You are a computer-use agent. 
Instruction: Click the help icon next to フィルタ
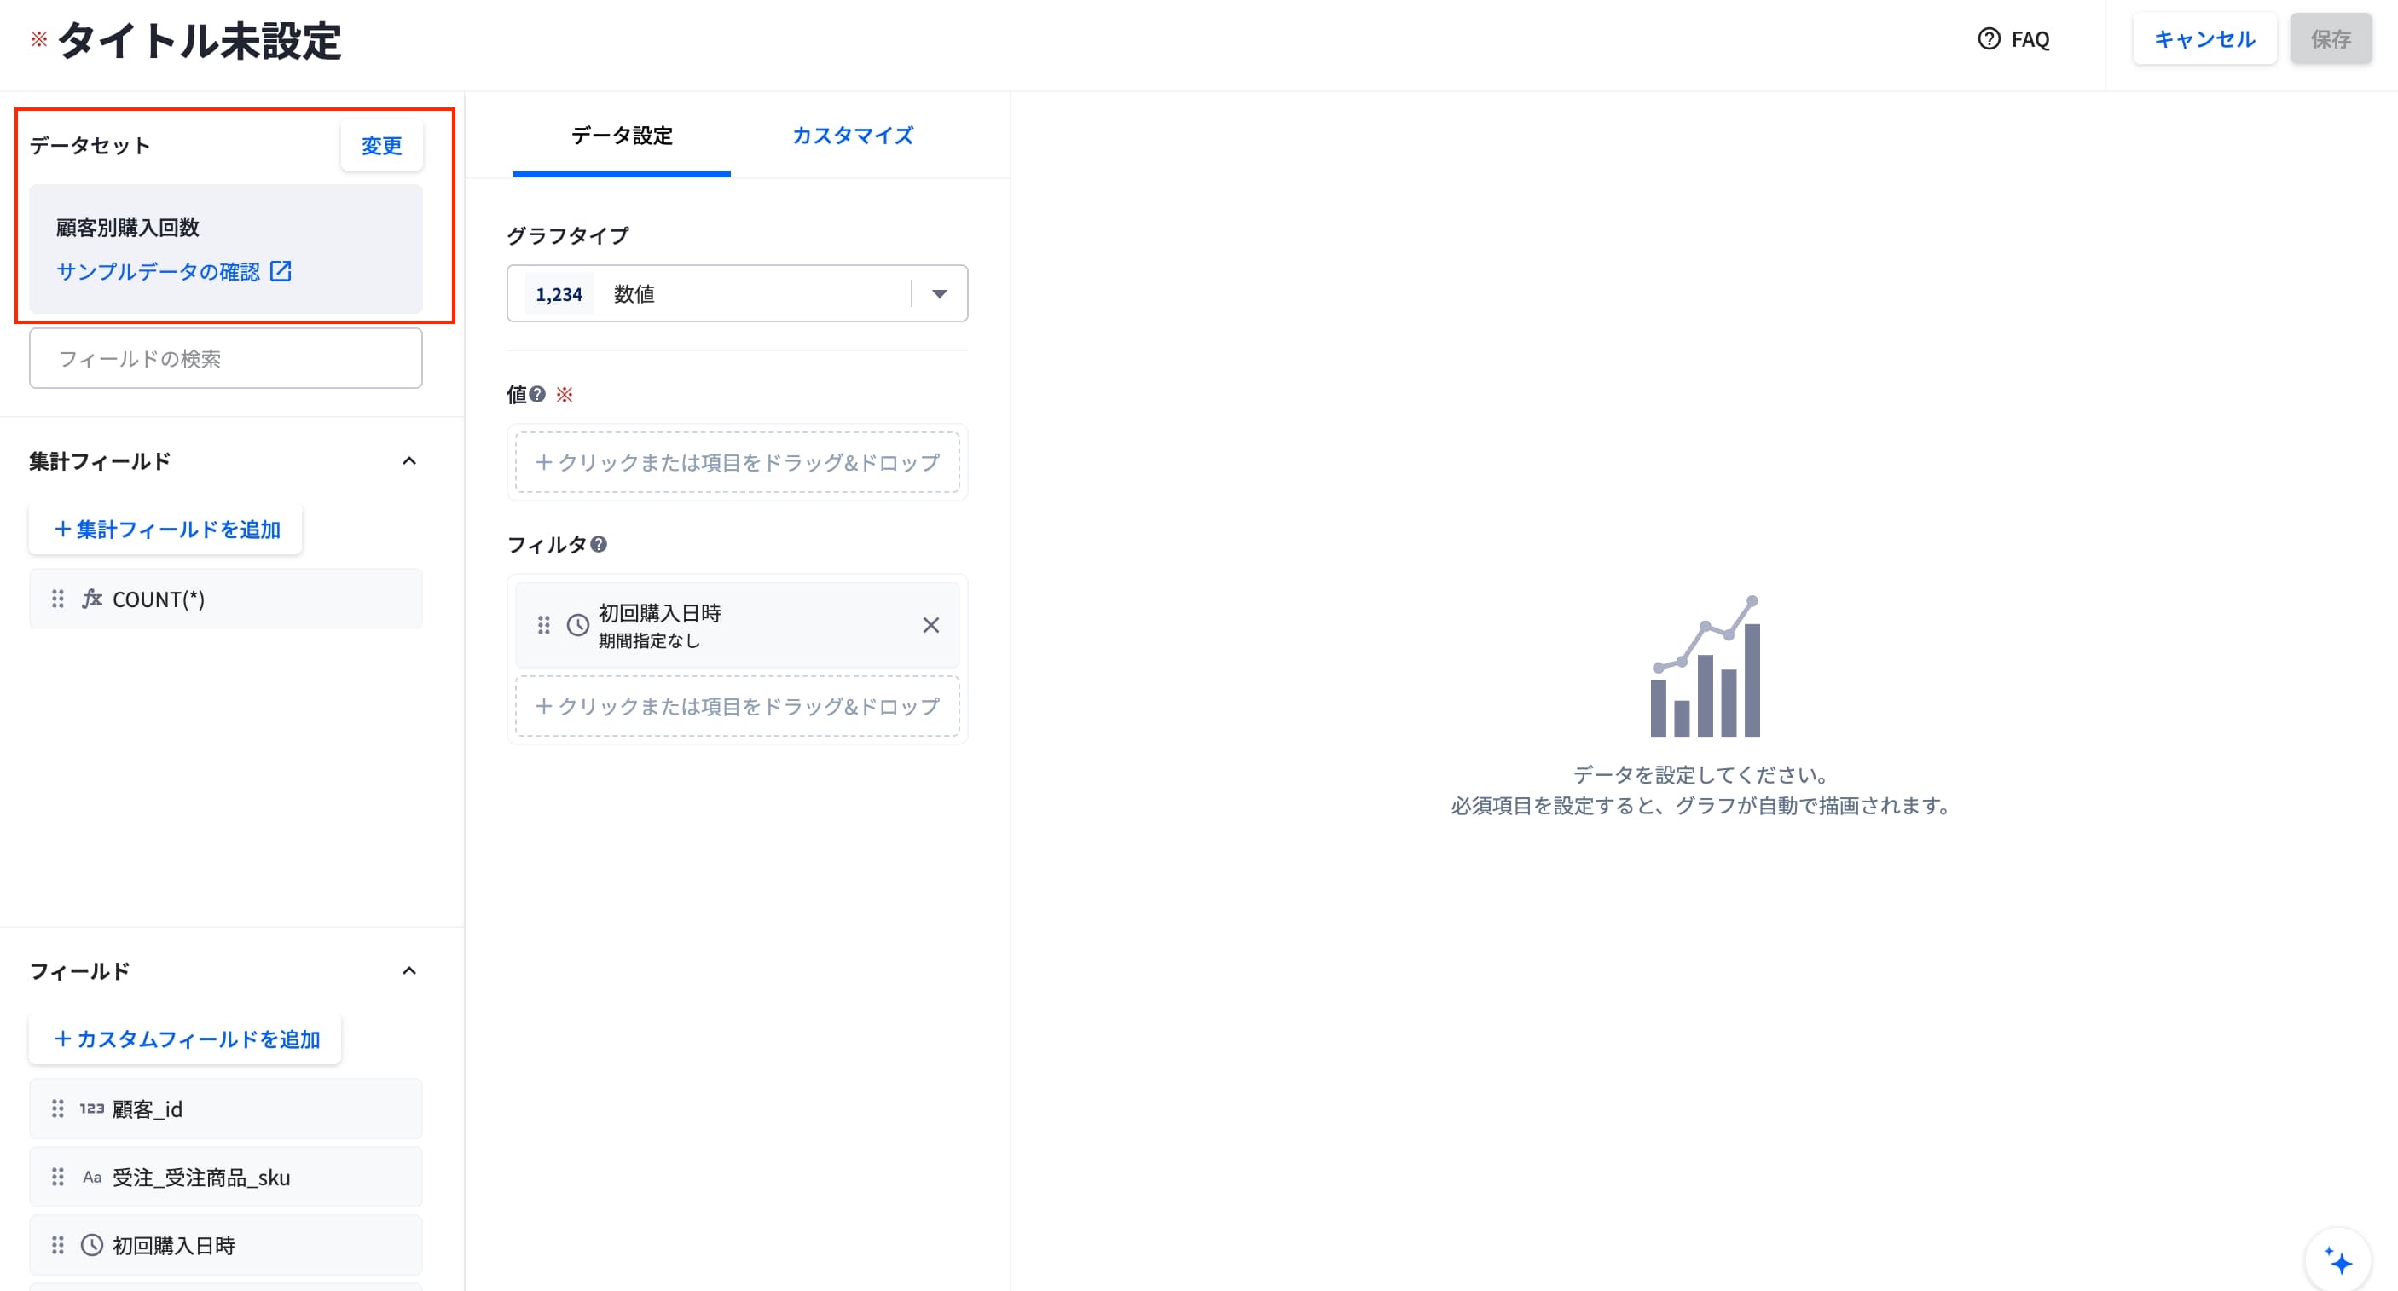tap(599, 543)
